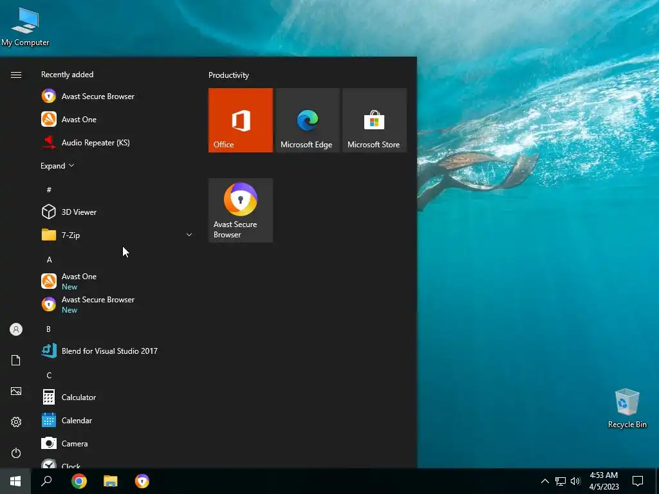Image resolution: width=659 pixels, height=494 pixels.
Task: Select the Recycle Bin desktop icon
Action: pyautogui.click(x=627, y=408)
